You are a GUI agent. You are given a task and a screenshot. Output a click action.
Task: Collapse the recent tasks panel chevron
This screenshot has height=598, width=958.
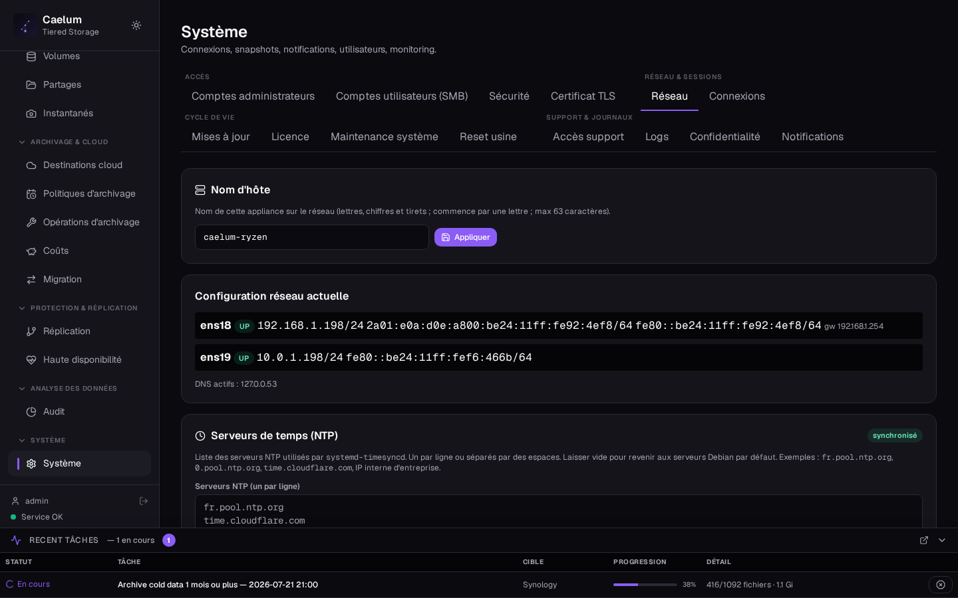(x=942, y=540)
